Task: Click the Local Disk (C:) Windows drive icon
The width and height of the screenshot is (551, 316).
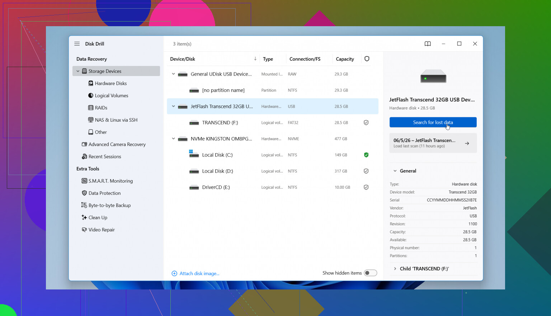Action: point(194,154)
